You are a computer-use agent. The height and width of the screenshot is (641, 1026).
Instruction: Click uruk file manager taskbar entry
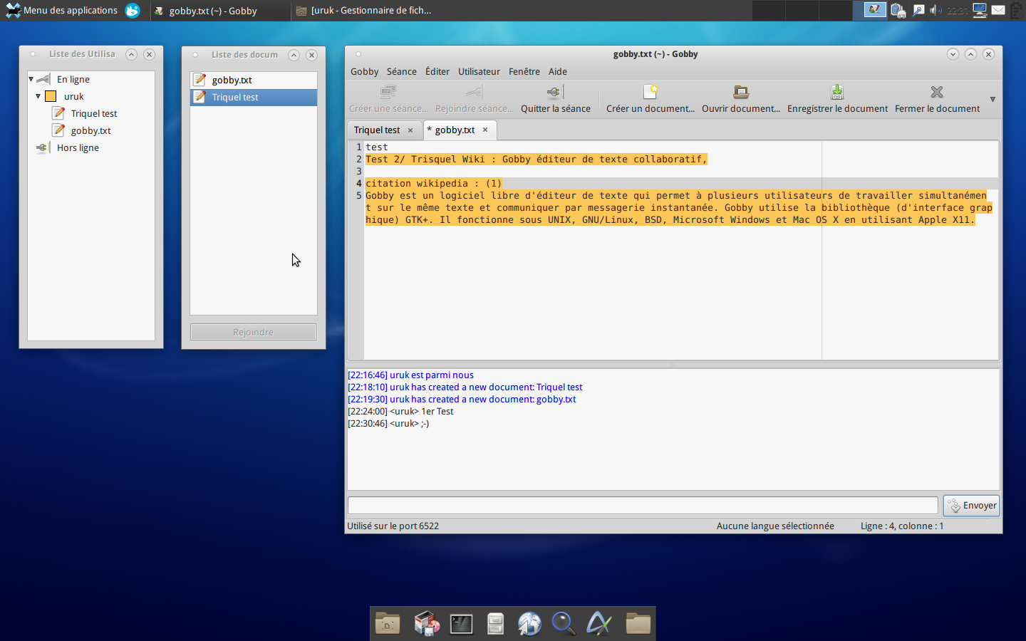(x=363, y=11)
